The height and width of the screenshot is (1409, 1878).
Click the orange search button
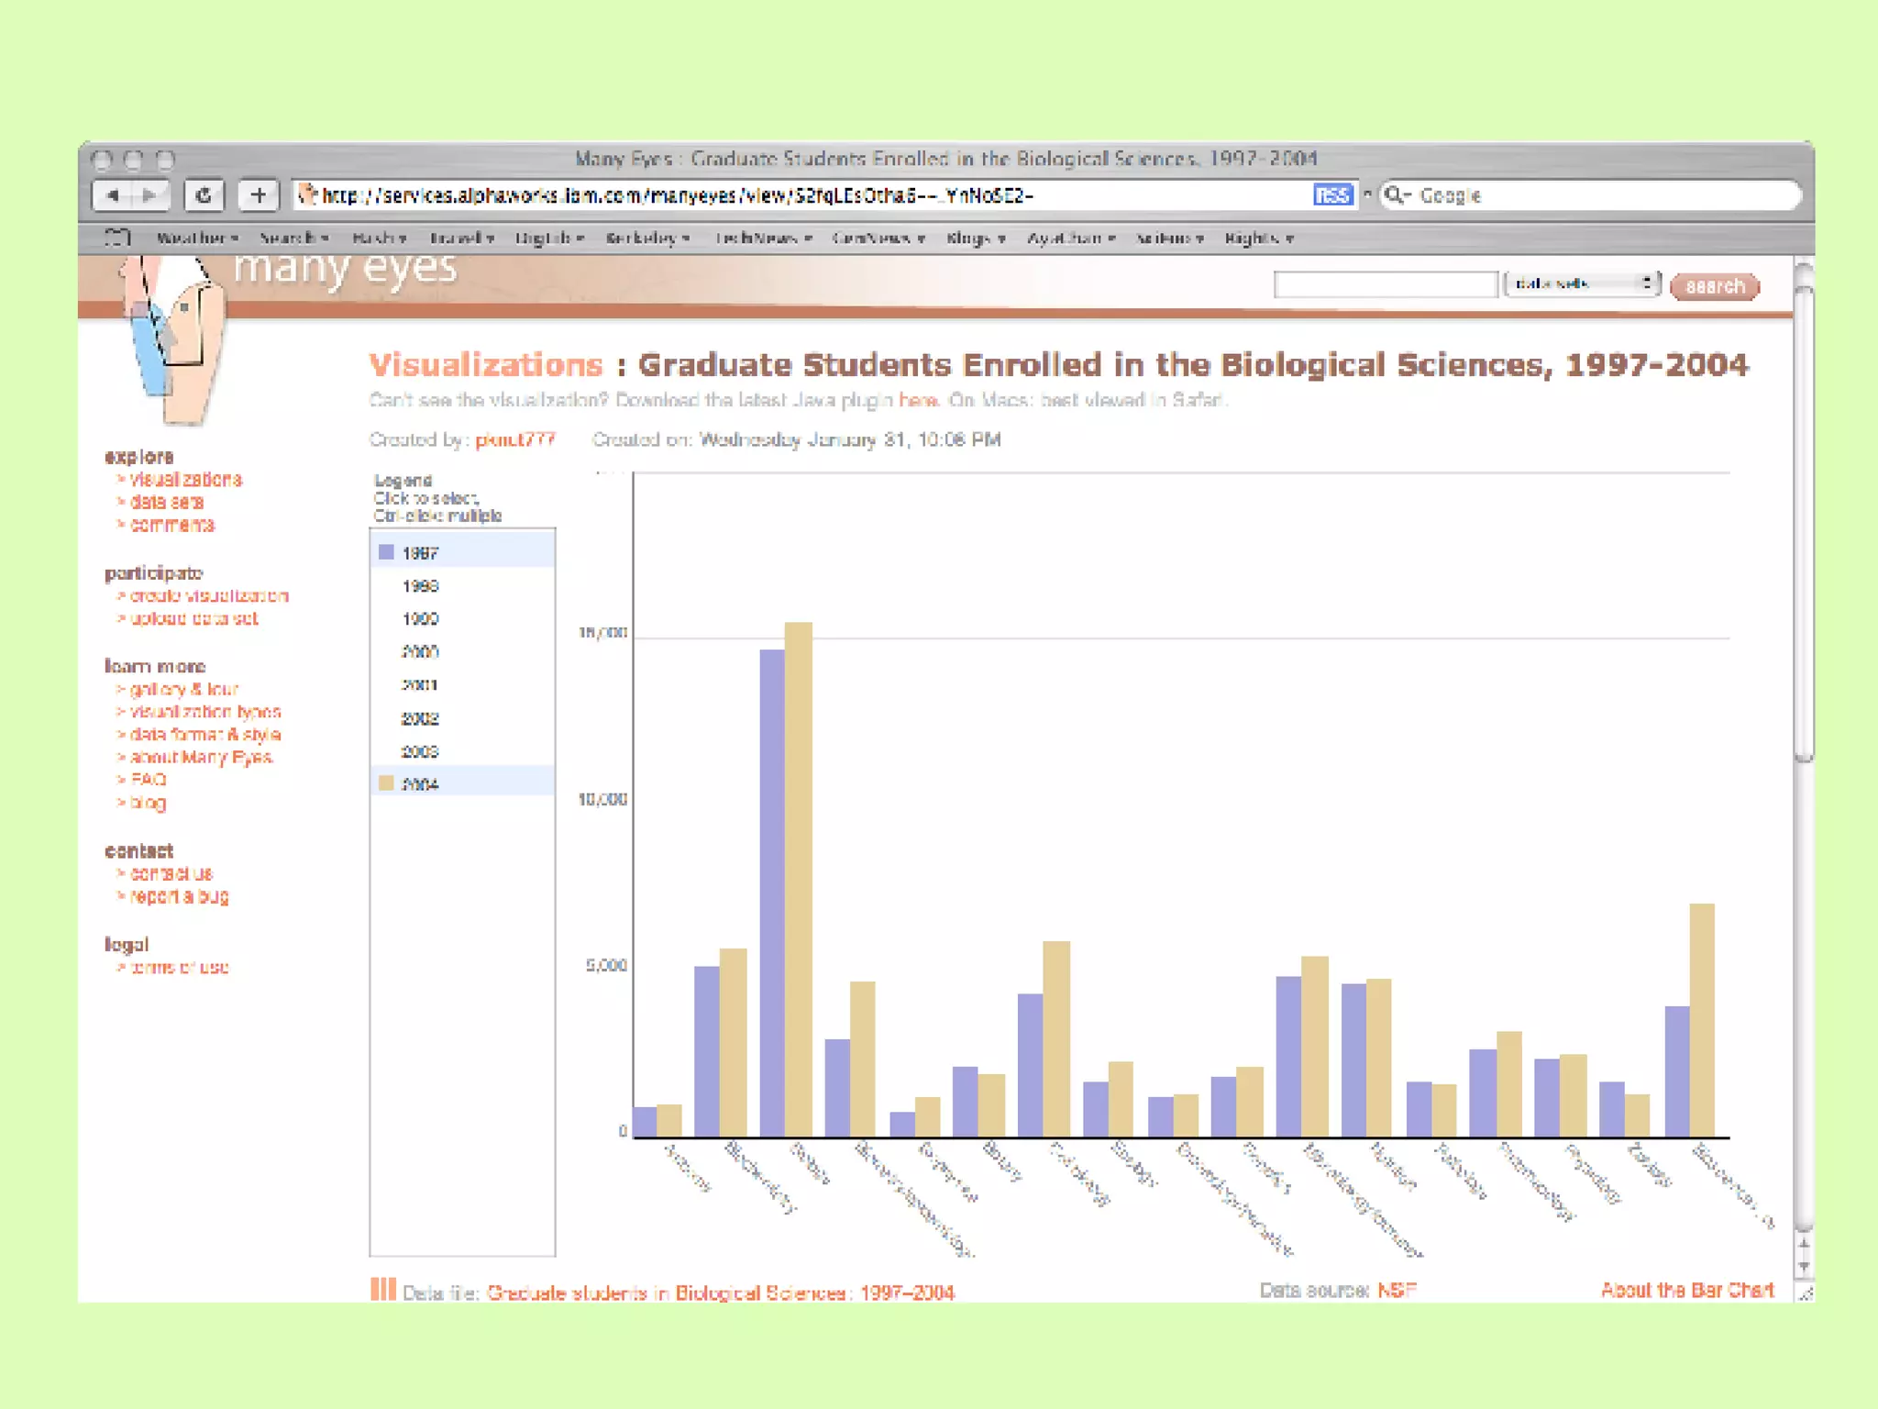pyautogui.click(x=1714, y=286)
